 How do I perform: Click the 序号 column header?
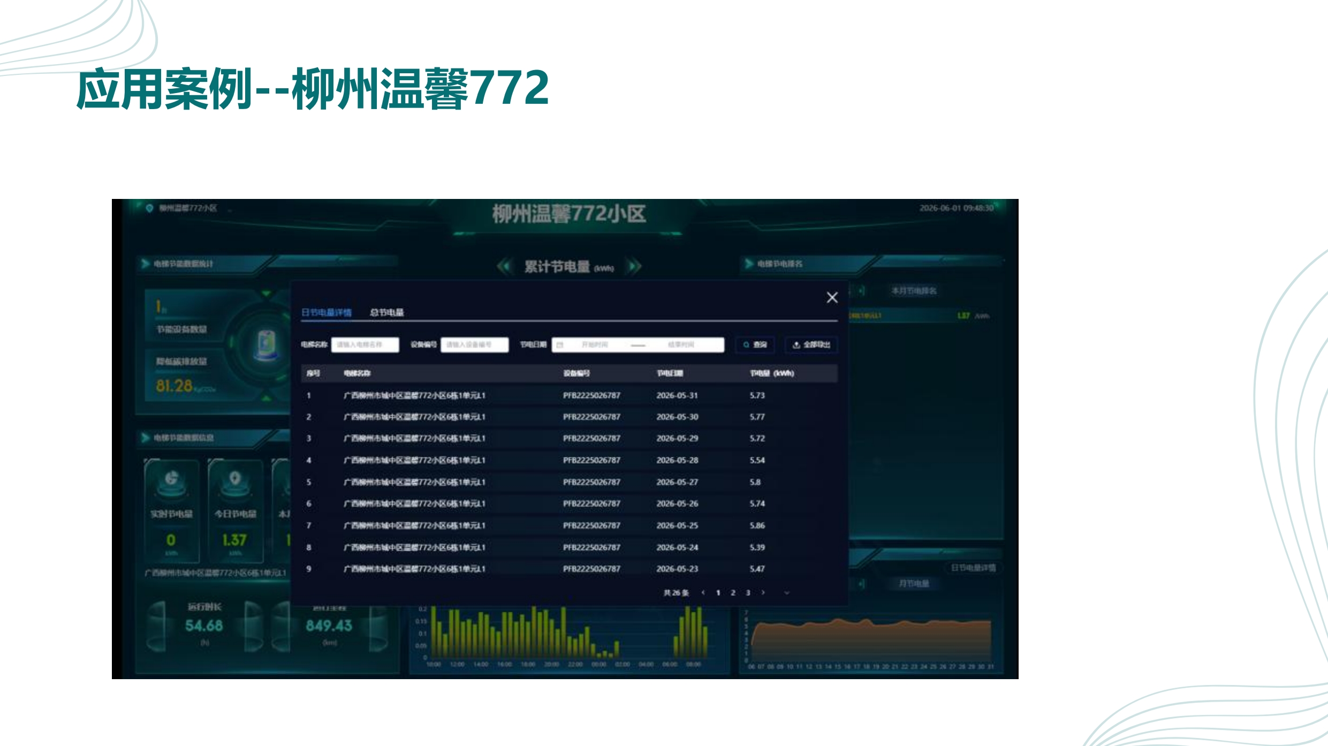click(313, 373)
